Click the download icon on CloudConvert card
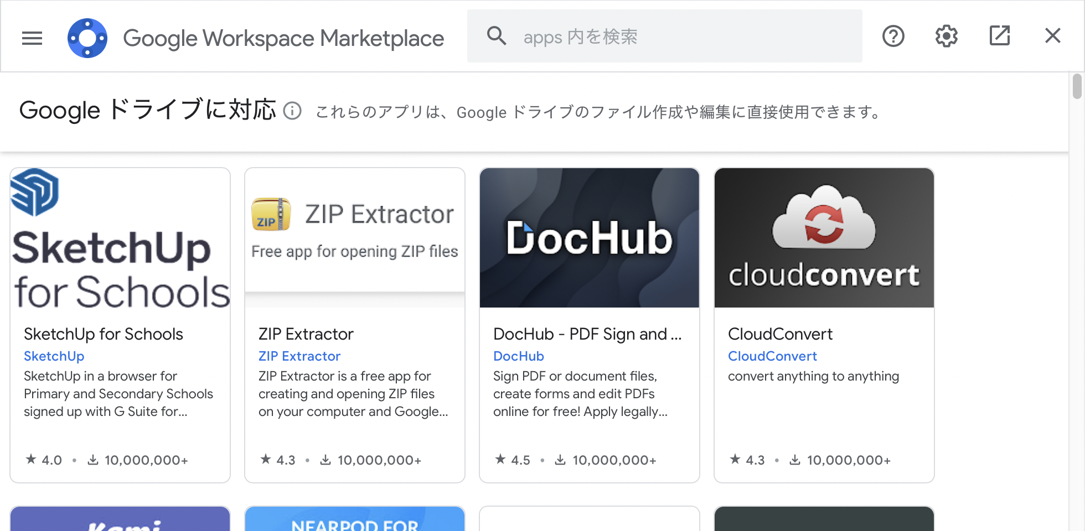 tap(795, 460)
